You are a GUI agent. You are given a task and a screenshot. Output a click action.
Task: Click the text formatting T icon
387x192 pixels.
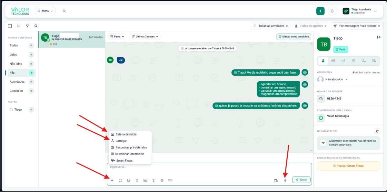(x=154, y=180)
